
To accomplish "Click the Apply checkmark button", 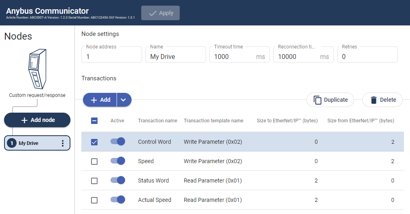I will (160, 13).
